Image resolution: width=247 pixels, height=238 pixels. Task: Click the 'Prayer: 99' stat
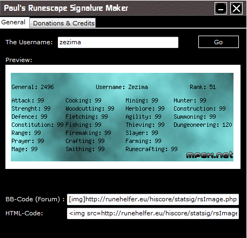point(28,141)
